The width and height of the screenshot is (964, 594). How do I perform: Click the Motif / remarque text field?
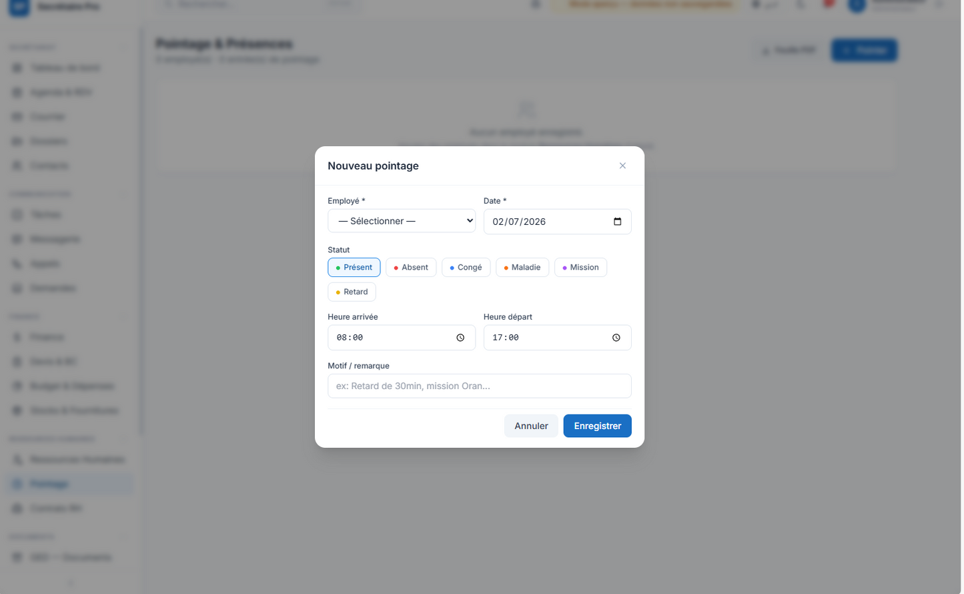pos(480,386)
